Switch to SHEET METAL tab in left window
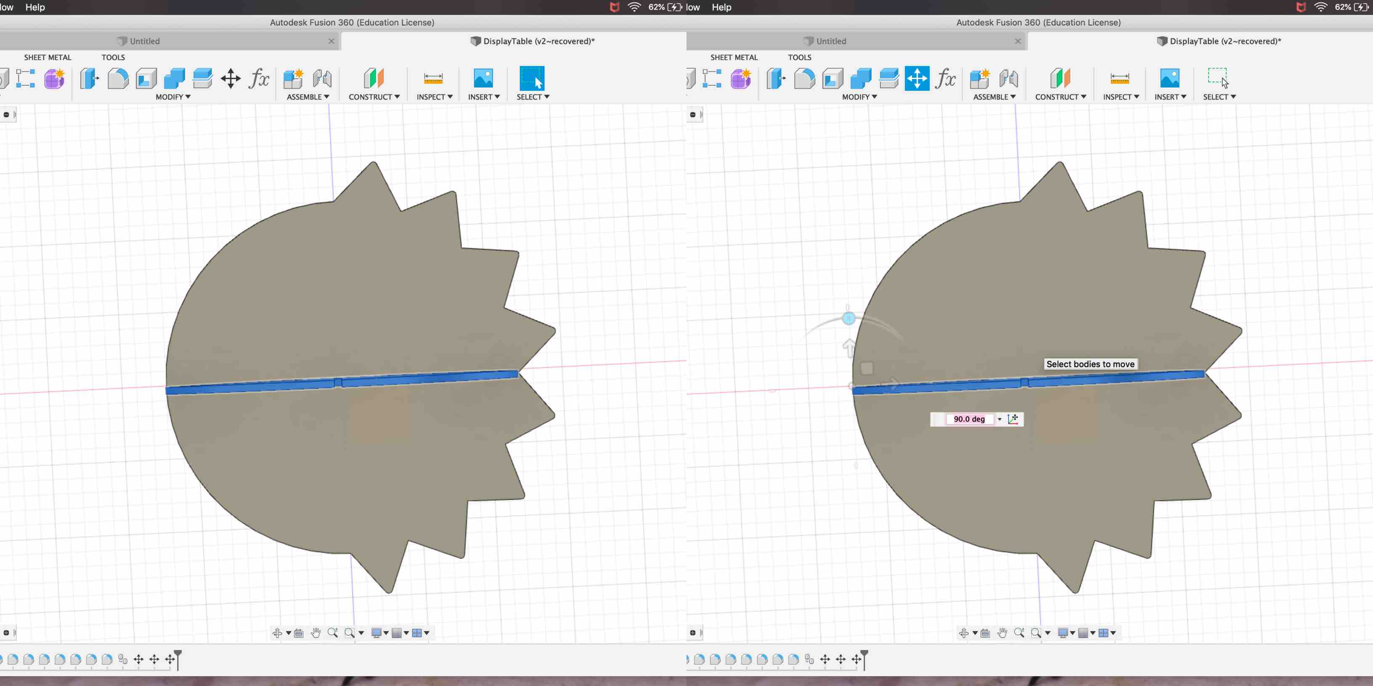This screenshot has width=1373, height=686. pos(48,57)
